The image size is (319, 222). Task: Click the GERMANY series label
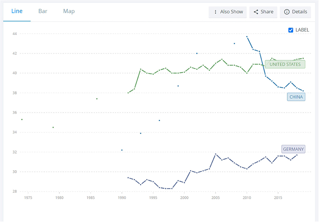(293, 149)
